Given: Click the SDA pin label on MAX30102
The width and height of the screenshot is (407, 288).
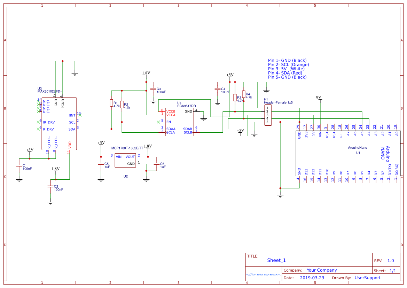Looking at the screenshot, I should pos(72,129).
